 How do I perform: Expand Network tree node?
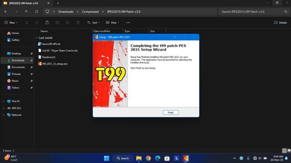[3, 115]
